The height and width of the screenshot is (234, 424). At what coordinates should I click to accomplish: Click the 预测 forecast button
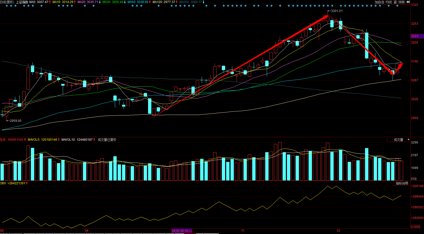click(402, 2)
